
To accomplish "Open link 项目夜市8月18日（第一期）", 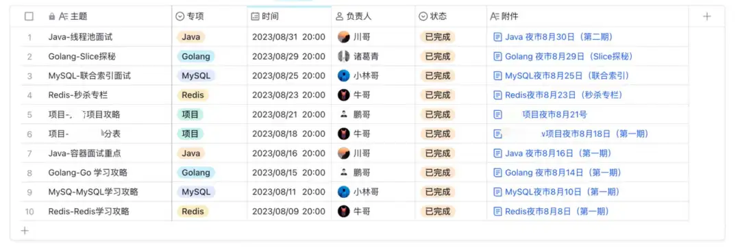I will point(595,134).
